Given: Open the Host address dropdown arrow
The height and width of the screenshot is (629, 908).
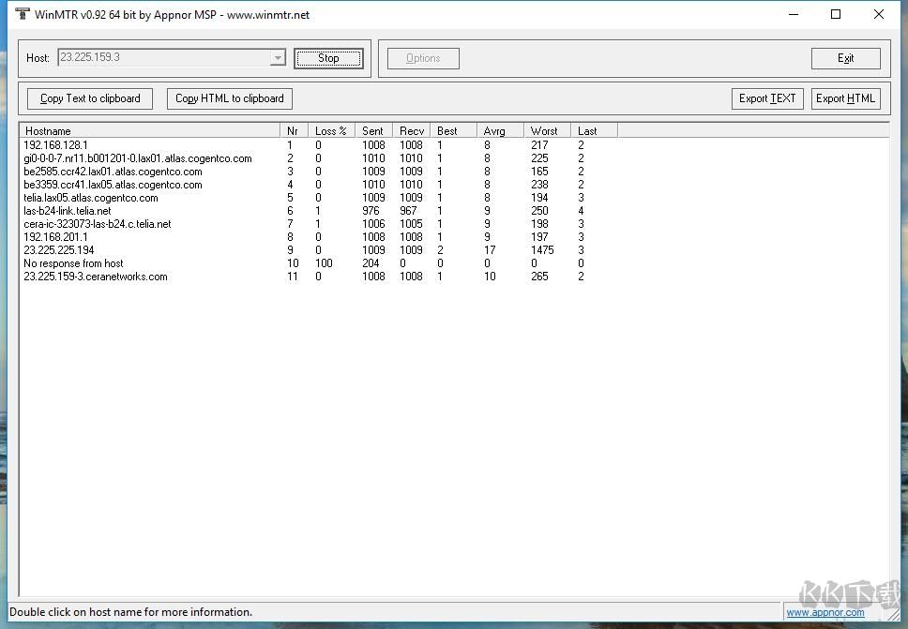Looking at the screenshot, I should [x=278, y=57].
